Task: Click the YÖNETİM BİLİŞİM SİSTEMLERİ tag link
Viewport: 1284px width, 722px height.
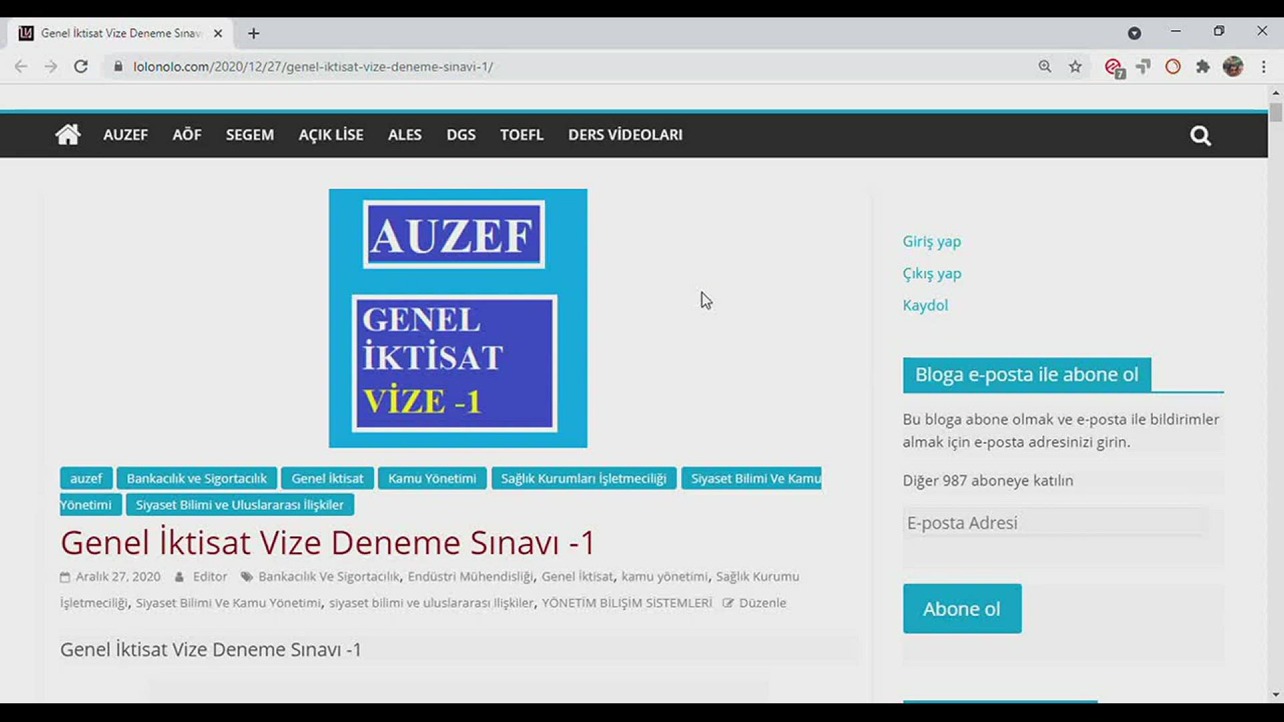Action: (x=627, y=603)
